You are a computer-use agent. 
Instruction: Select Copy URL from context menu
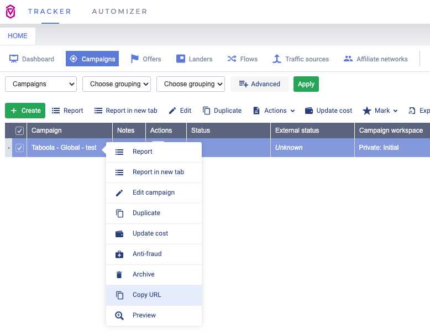(x=154, y=295)
